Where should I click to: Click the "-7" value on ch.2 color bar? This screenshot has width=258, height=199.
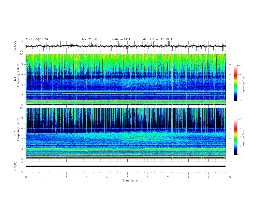[x=240, y=154]
